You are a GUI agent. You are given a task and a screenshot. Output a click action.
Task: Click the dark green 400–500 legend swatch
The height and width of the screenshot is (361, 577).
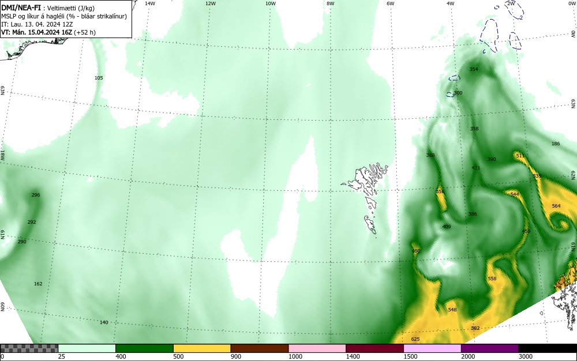(144, 348)
